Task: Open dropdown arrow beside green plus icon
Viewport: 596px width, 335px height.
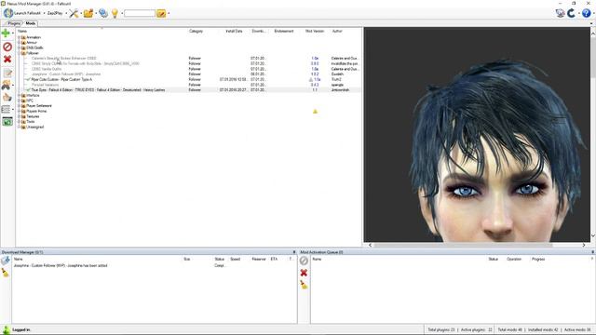Action: [x=12, y=33]
